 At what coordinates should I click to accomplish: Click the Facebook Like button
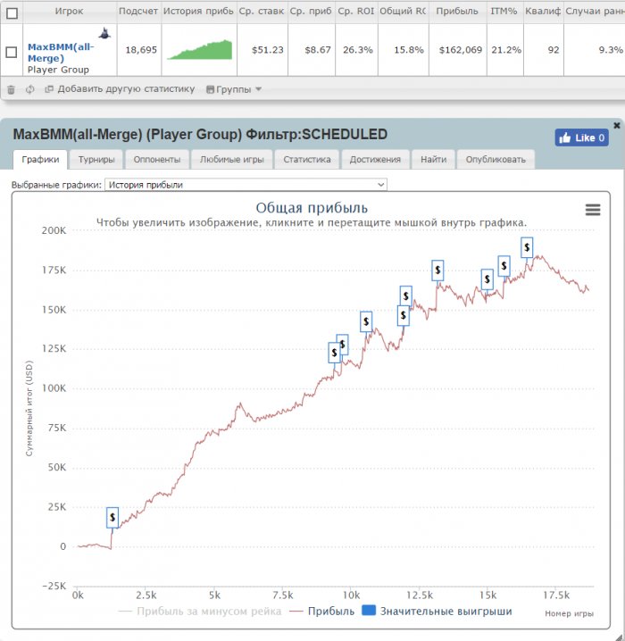(581, 137)
